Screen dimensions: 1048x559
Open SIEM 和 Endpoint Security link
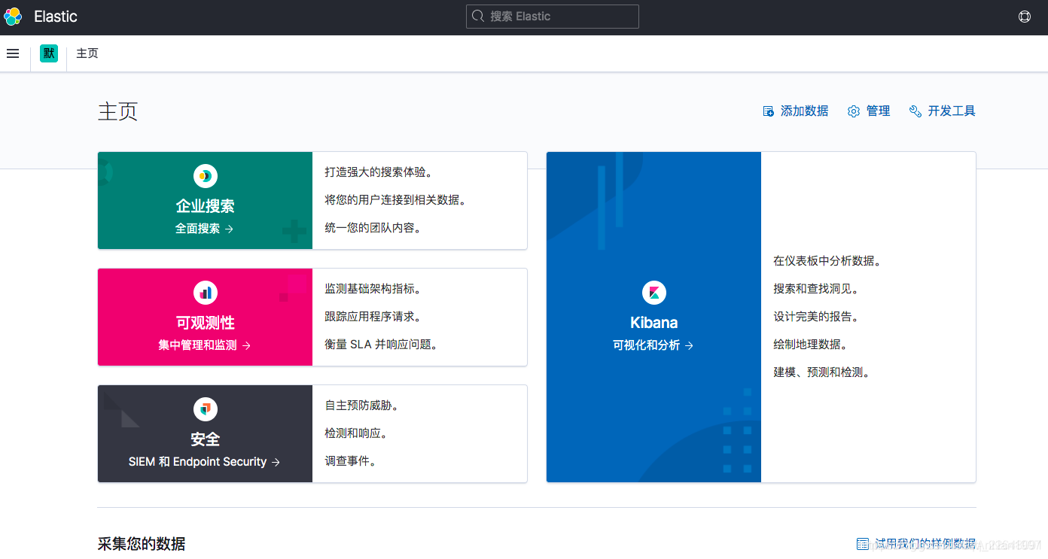[205, 461]
